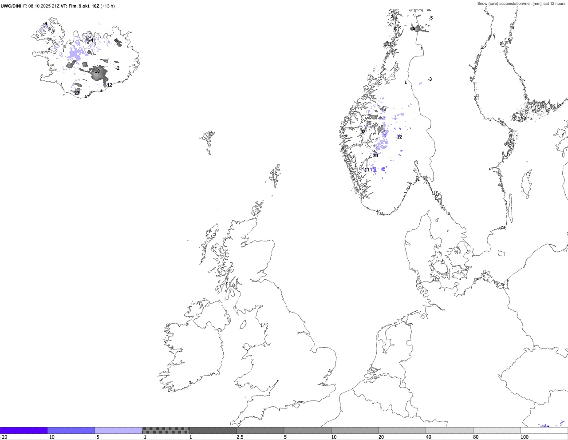Click the 80 legend scale label
The width and height of the screenshot is (568, 440).
click(x=476, y=437)
